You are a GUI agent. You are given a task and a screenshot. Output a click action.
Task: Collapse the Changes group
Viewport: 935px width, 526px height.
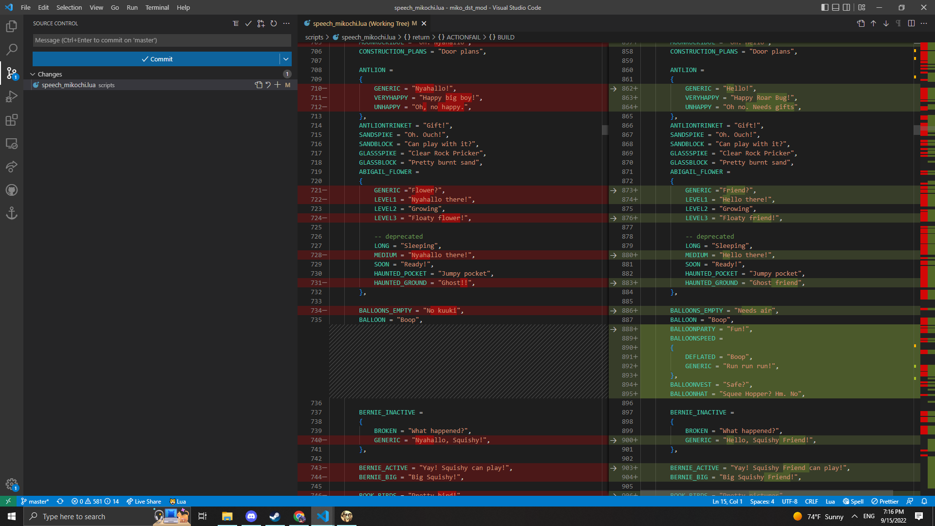point(33,74)
